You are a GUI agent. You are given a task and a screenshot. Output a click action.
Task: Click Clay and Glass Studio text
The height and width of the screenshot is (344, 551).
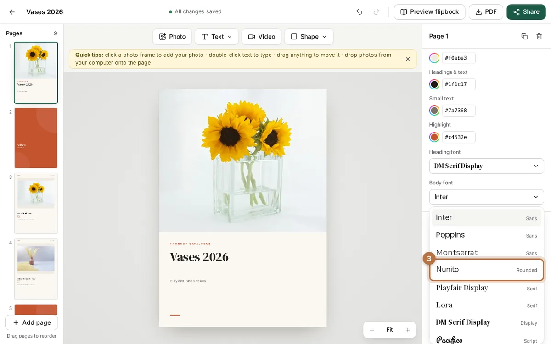point(188,281)
